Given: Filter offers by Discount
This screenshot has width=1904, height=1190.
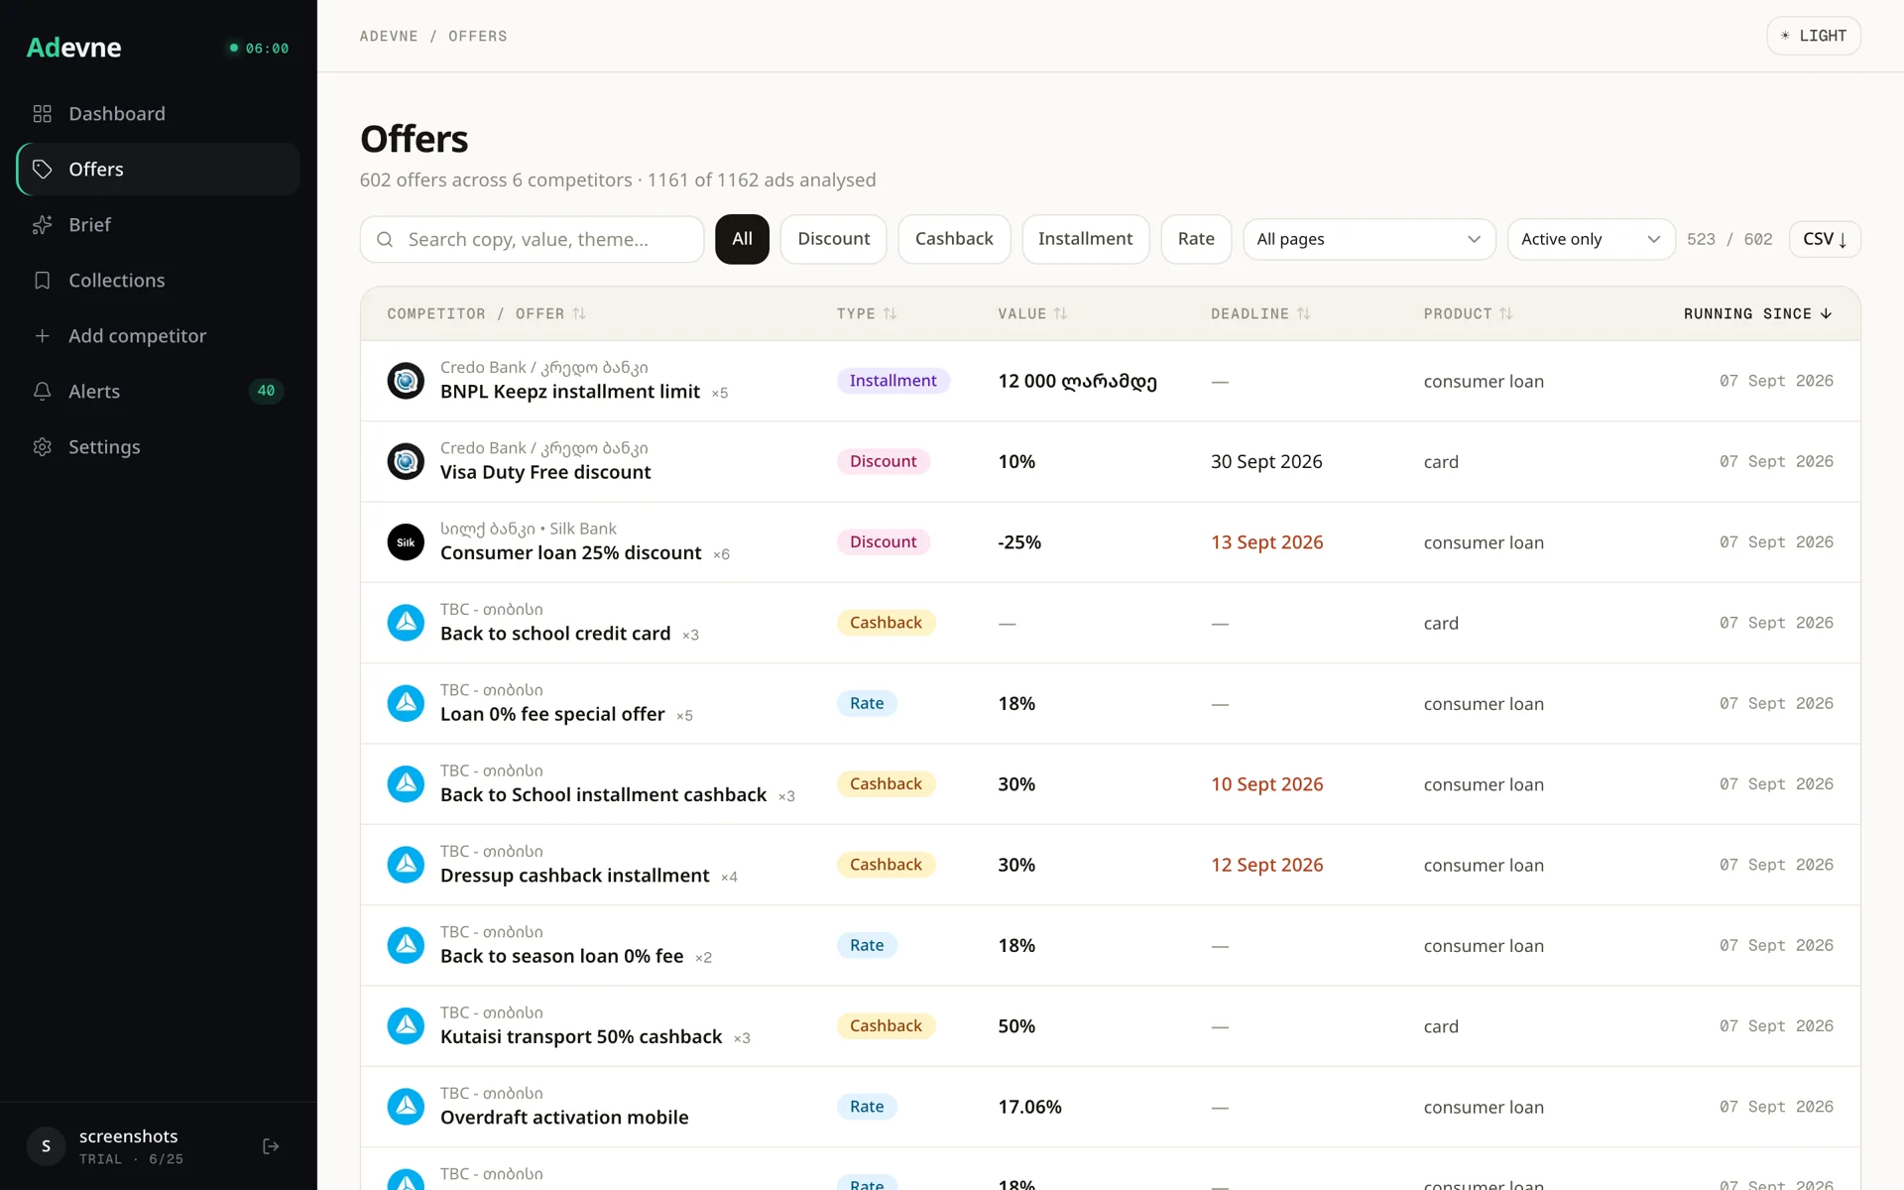Looking at the screenshot, I should [833, 239].
